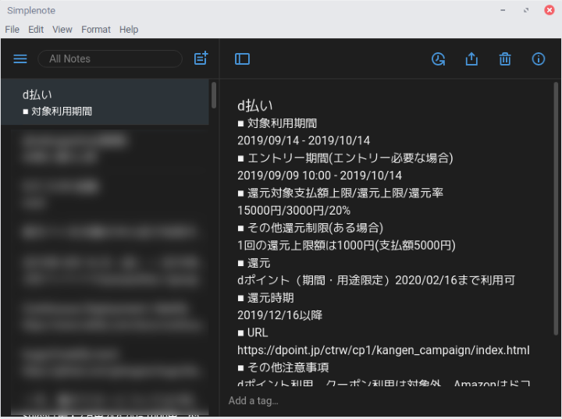
Task: Open the File menu
Action: pos(12,30)
